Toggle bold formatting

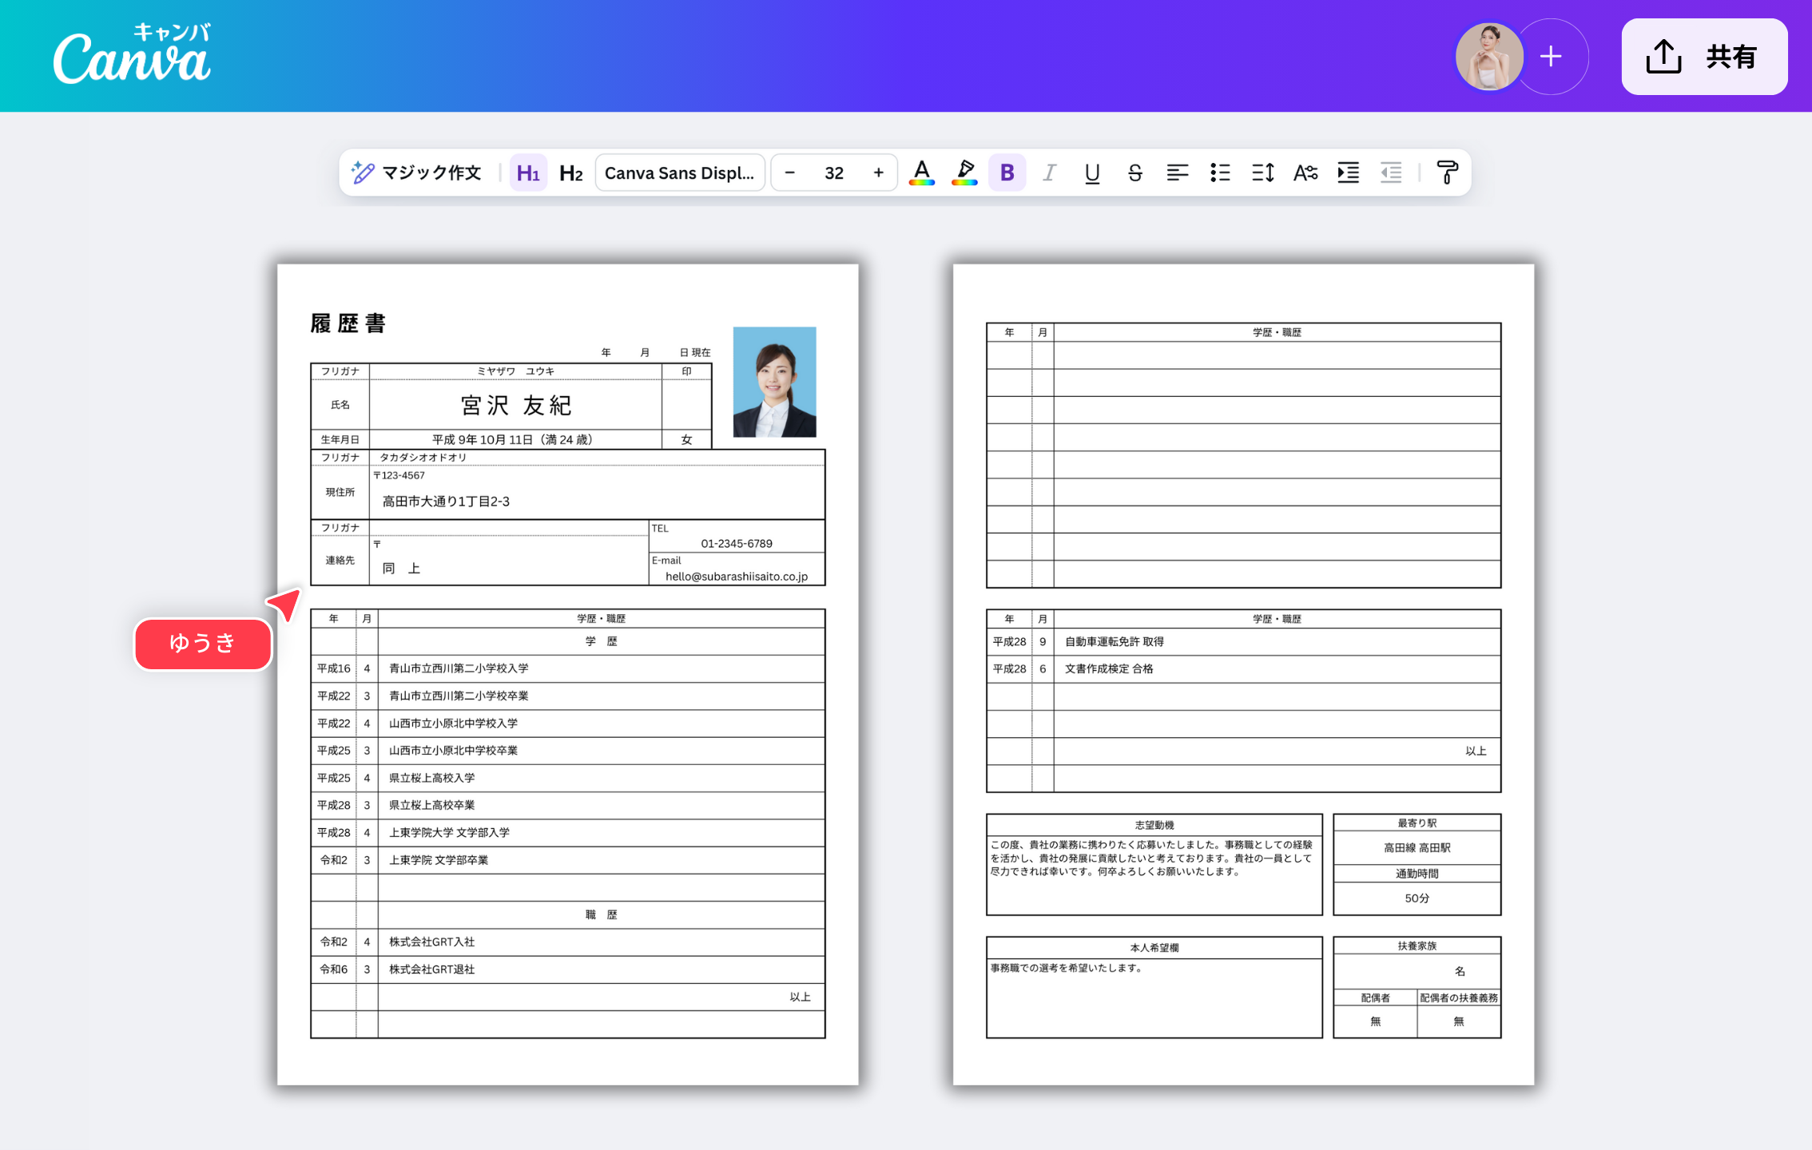pyautogui.click(x=1007, y=172)
